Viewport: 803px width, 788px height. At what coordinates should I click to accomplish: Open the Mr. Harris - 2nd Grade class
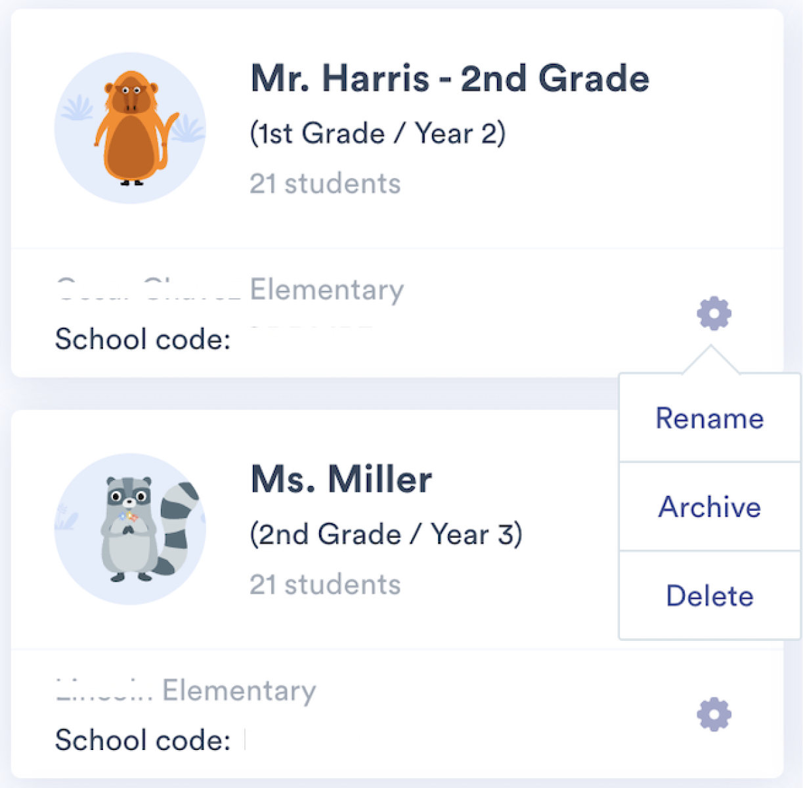click(450, 78)
